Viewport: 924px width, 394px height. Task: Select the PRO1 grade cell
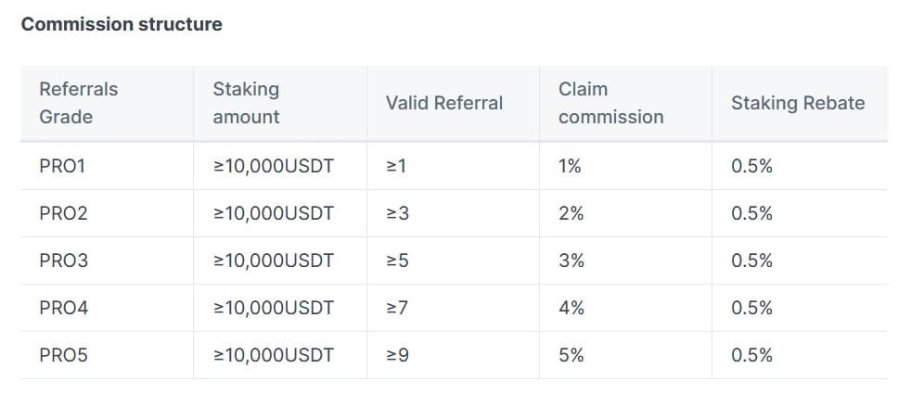coord(63,167)
